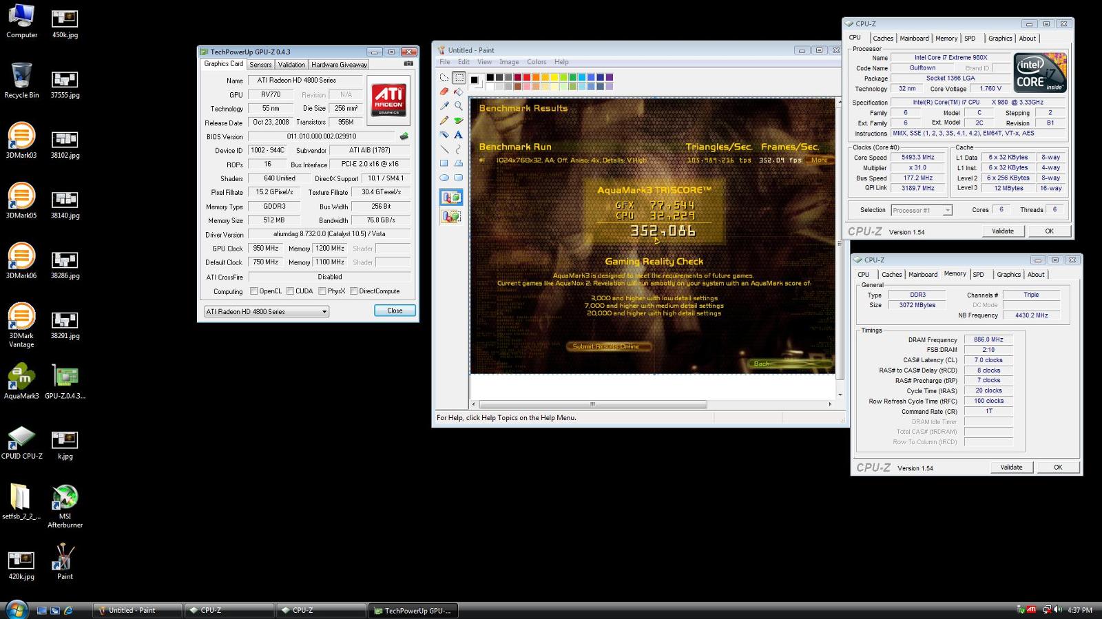The image size is (1102, 619).
Task: Open 3DMark Vantage desktop shortcut
Action: (21, 326)
